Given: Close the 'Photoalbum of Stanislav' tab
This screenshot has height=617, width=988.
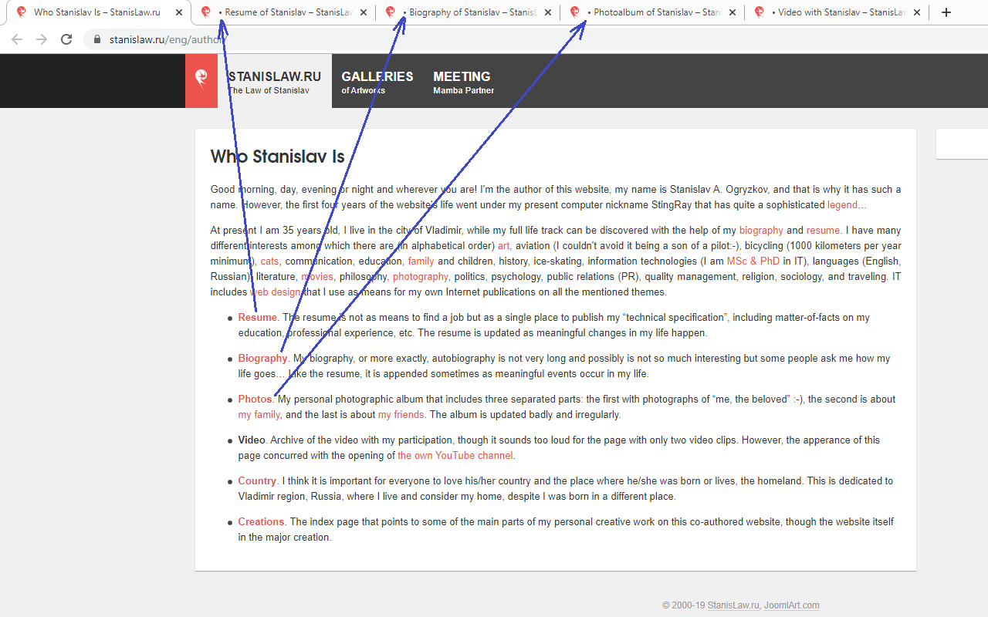Looking at the screenshot, I should 733,12.
